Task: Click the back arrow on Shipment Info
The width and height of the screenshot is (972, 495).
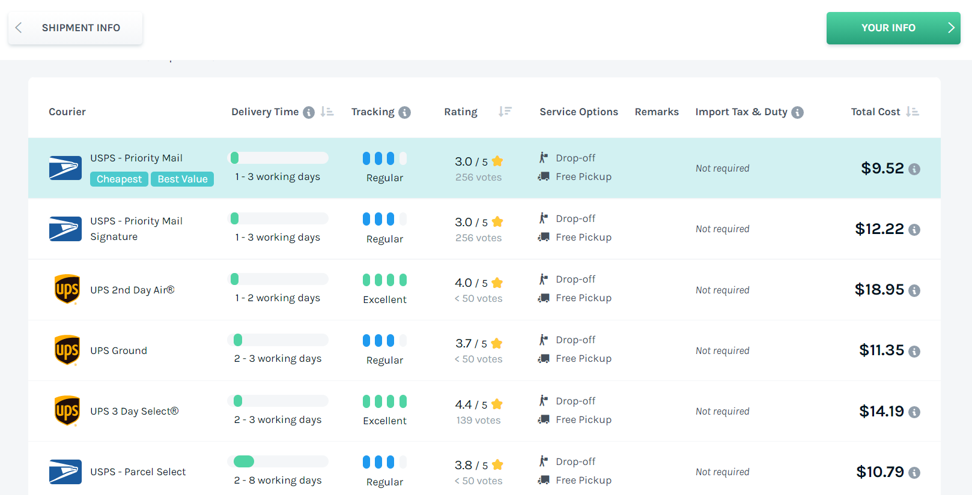Action: (19, 28)
